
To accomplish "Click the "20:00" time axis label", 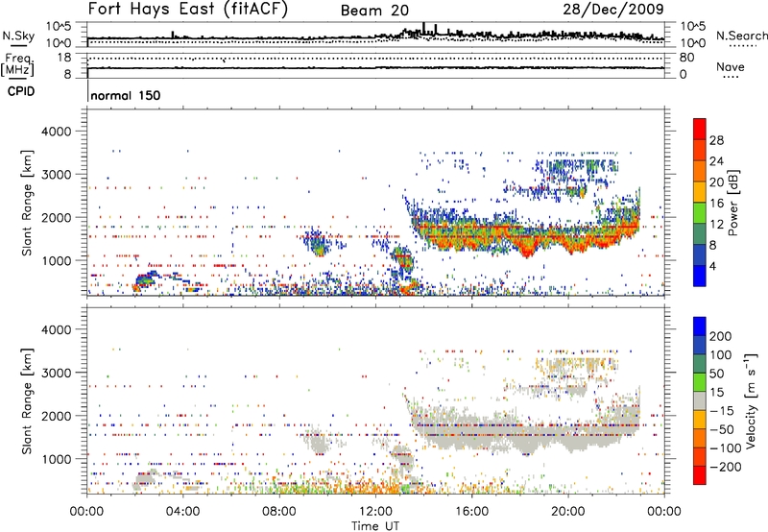I will 568,512.
